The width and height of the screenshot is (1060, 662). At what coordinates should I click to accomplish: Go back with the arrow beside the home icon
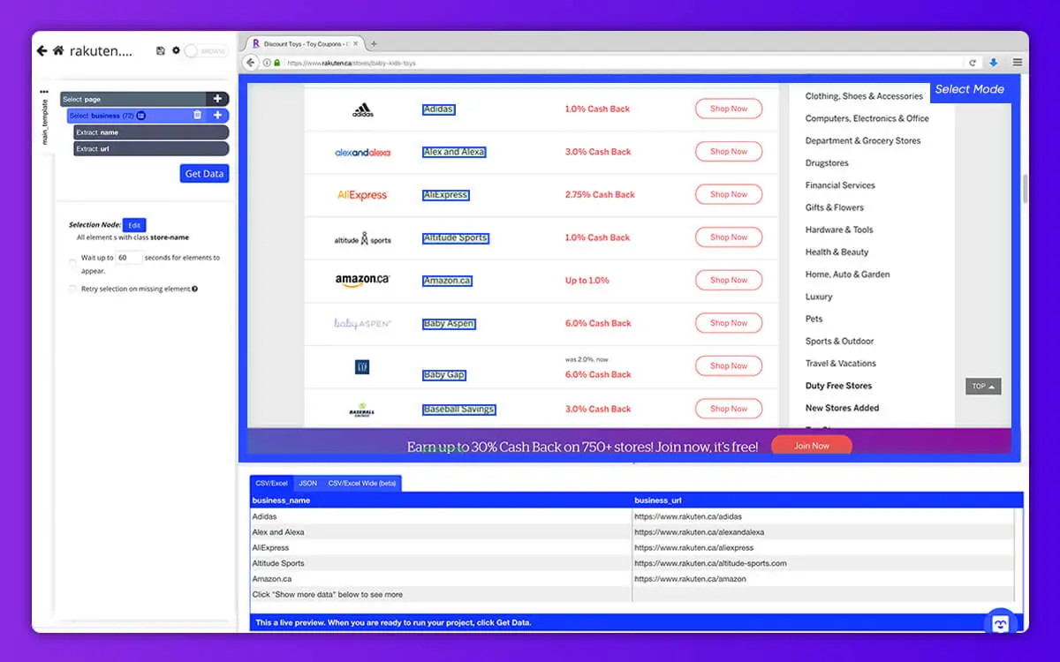click(x=42, y=51)
